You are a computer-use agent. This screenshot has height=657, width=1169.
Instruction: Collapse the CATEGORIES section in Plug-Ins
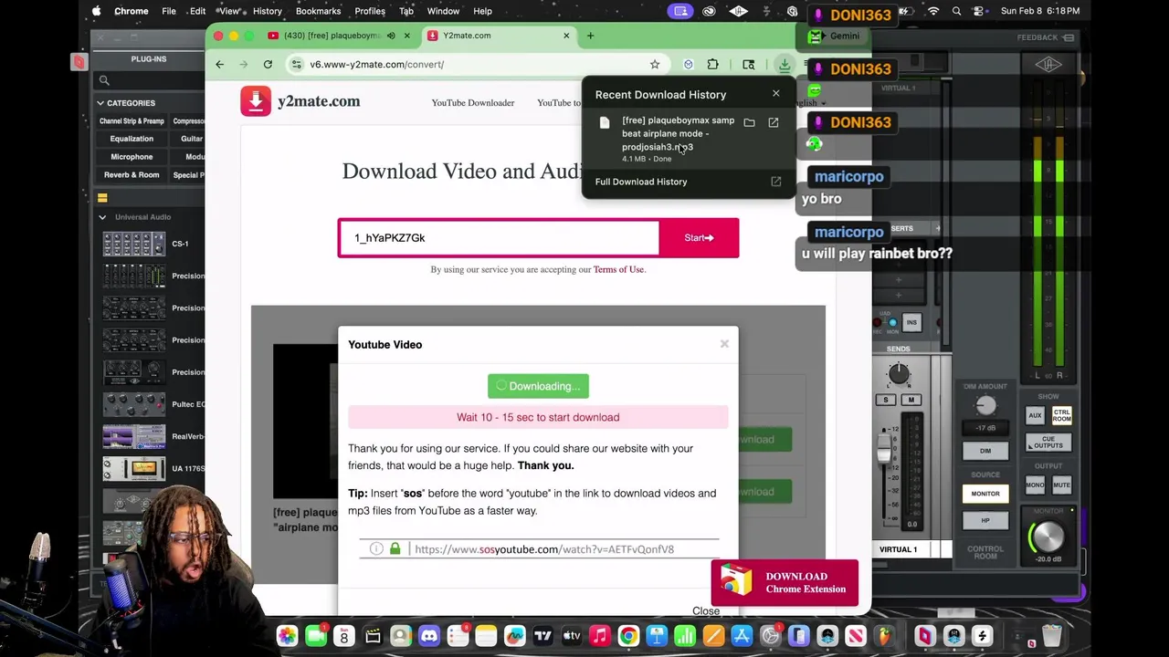point(100,103)
